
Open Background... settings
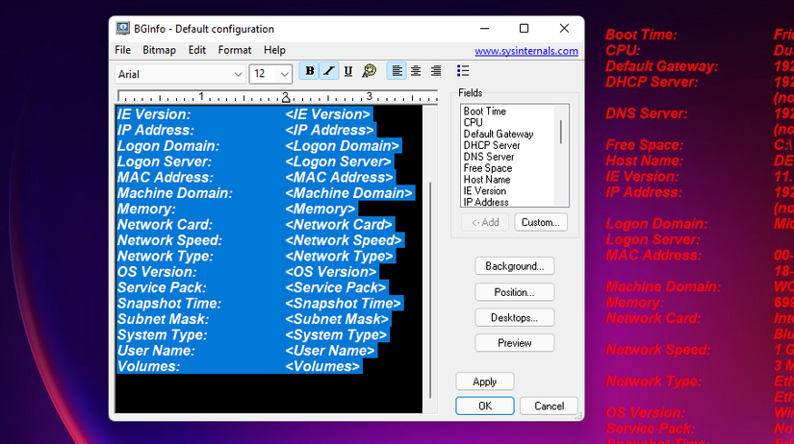[515, 266]
